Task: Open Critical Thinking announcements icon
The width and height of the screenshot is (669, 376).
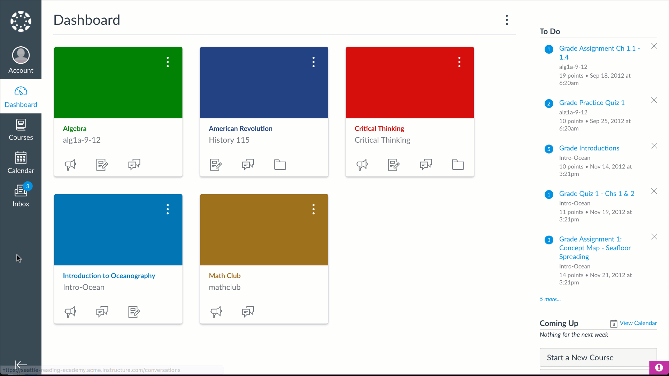Action: (x=362, y=164)
